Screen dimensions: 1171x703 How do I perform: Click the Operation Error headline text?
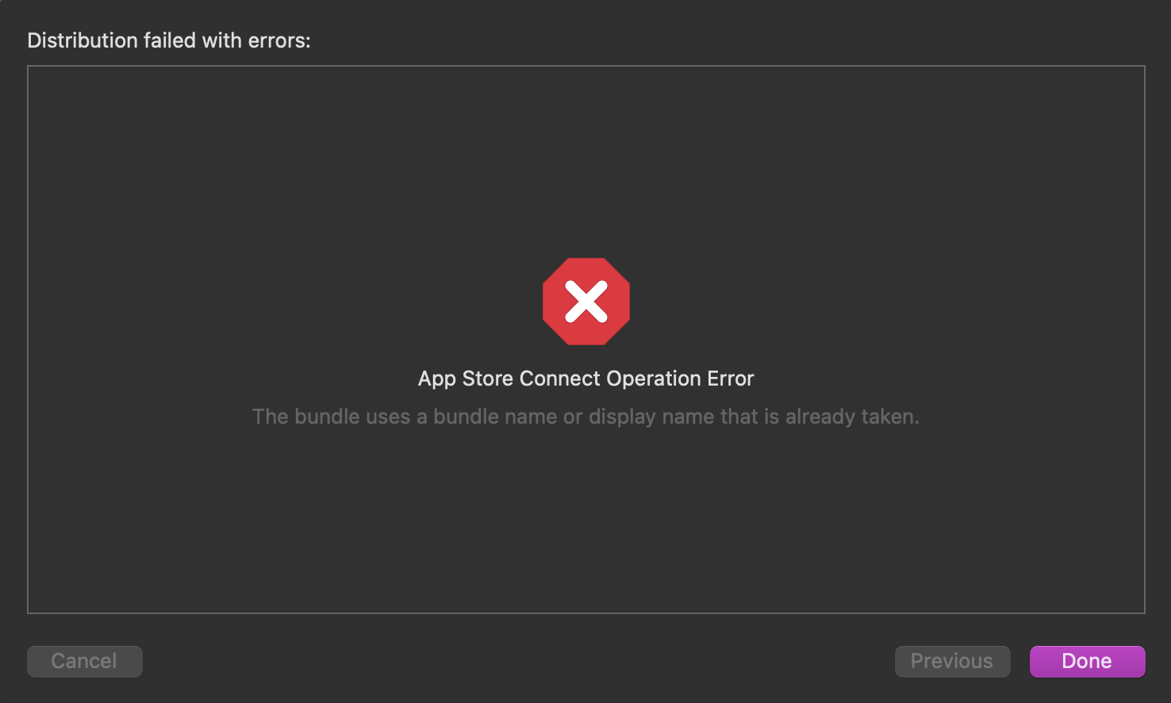(585, 378)
